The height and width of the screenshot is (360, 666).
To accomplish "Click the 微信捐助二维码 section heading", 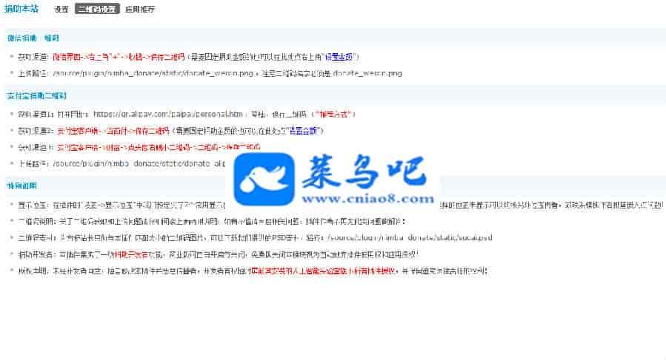I will tap(33, 38).
